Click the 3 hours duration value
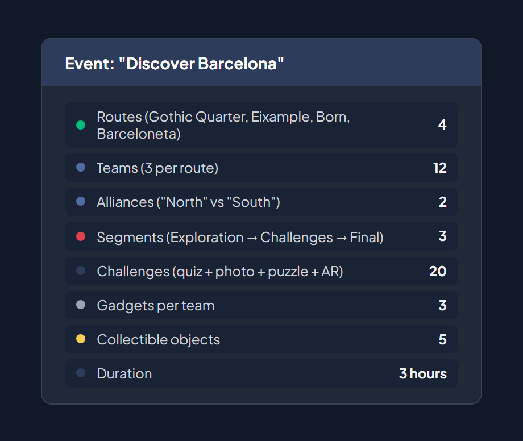Image resolution: width=523 pixels, height=441 pixels. [423, 373]
